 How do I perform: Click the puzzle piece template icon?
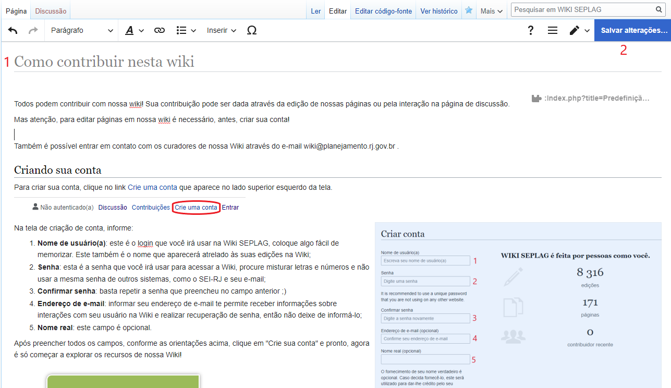536,98
